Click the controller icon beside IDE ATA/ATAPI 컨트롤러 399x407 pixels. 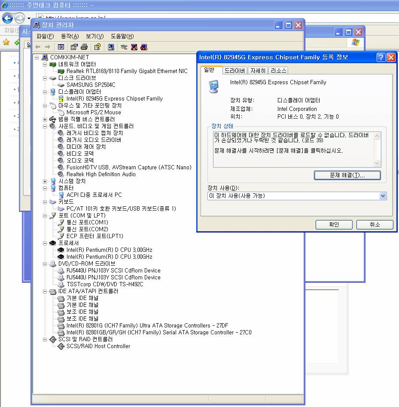pyautogui.click(x=53, y=291)
